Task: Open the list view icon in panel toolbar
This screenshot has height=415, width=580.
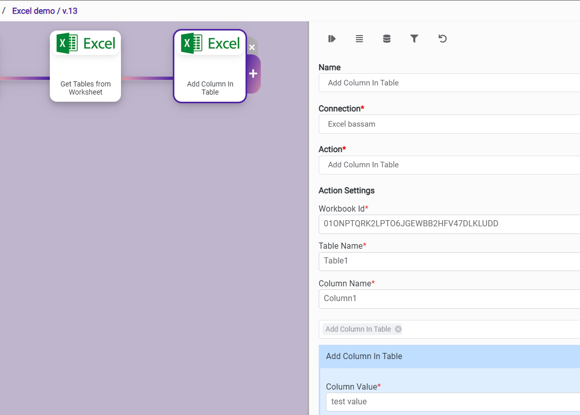Action: click(359, 39)
